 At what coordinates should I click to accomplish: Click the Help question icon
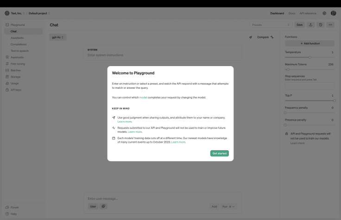7,214
